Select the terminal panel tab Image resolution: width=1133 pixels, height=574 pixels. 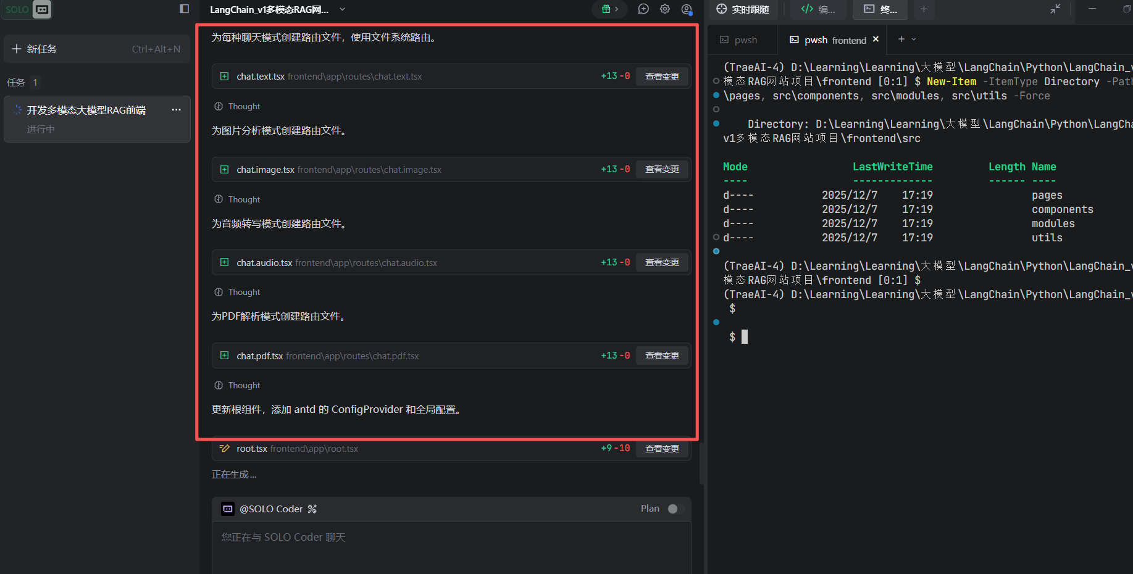coord(880,9)
